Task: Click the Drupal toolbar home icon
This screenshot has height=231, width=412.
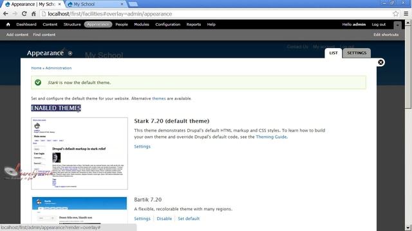Action: (8, 24)
